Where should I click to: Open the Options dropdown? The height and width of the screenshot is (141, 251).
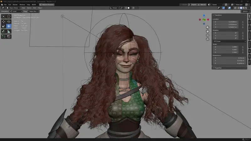click(x=246, y=11)
